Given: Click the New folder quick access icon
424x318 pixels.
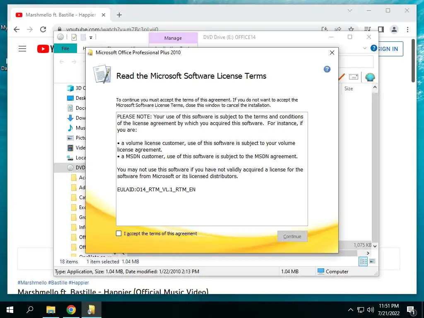Looking at the screenshot, I should coord(83,37).
